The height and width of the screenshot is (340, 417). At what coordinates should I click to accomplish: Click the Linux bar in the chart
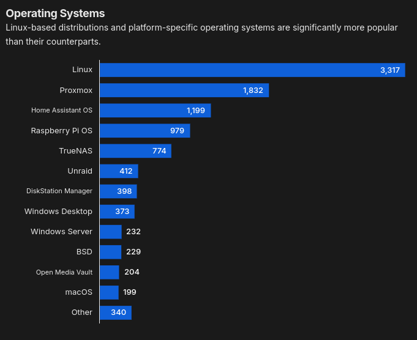pyautogui.click(x=252, y=70)
